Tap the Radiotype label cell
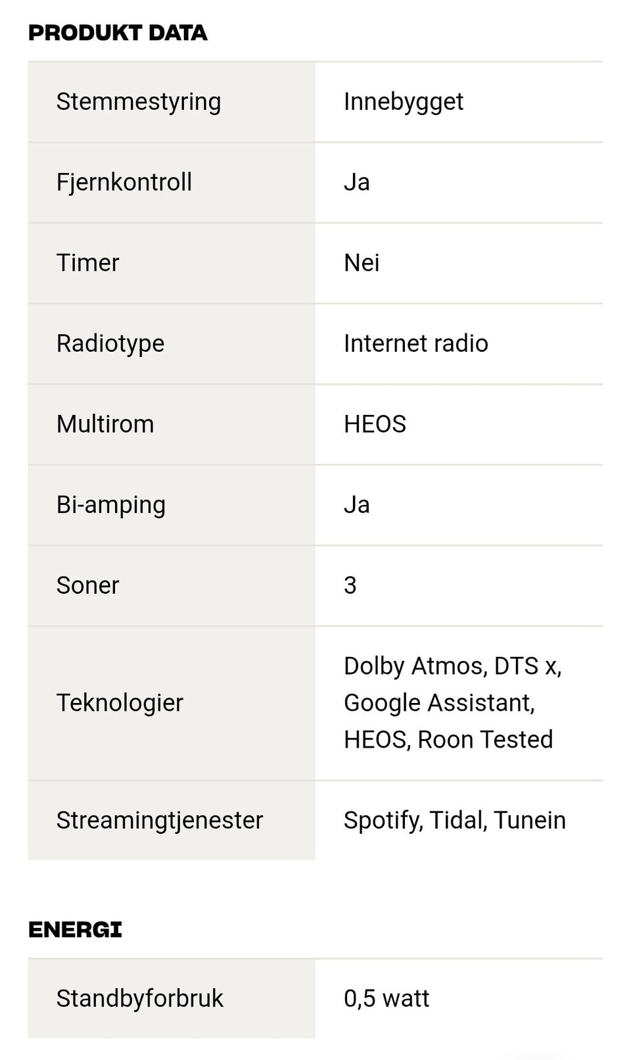Image resolution: width=631 pixels, height=1060 pixels. (110, 343)
